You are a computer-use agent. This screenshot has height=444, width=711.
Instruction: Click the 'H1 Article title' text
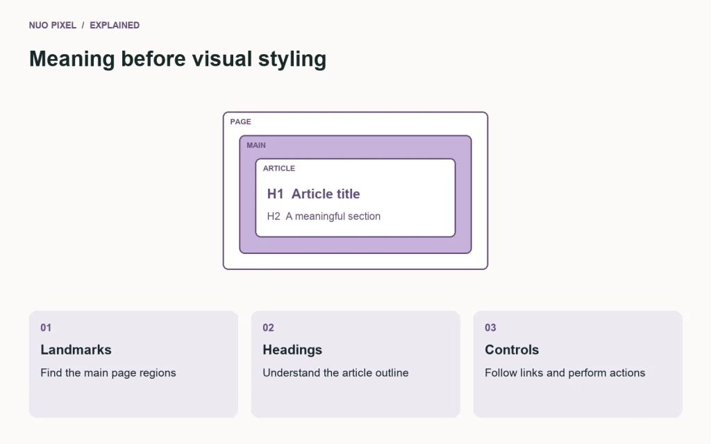point(313,194)
